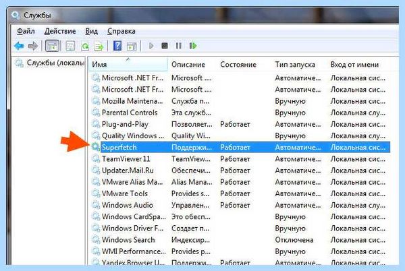Click Это обесп... description of Windows CardSpa...

pos(191,216)
